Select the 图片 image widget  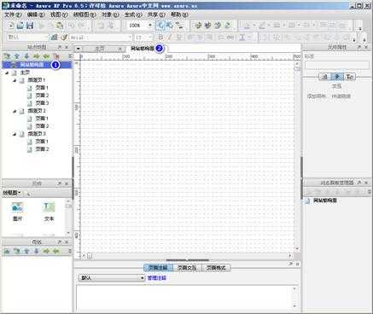(18, 212)
